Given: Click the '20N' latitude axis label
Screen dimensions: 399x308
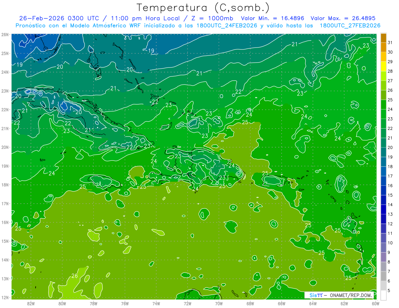Looking at the screenshot, I should (5, 147).
